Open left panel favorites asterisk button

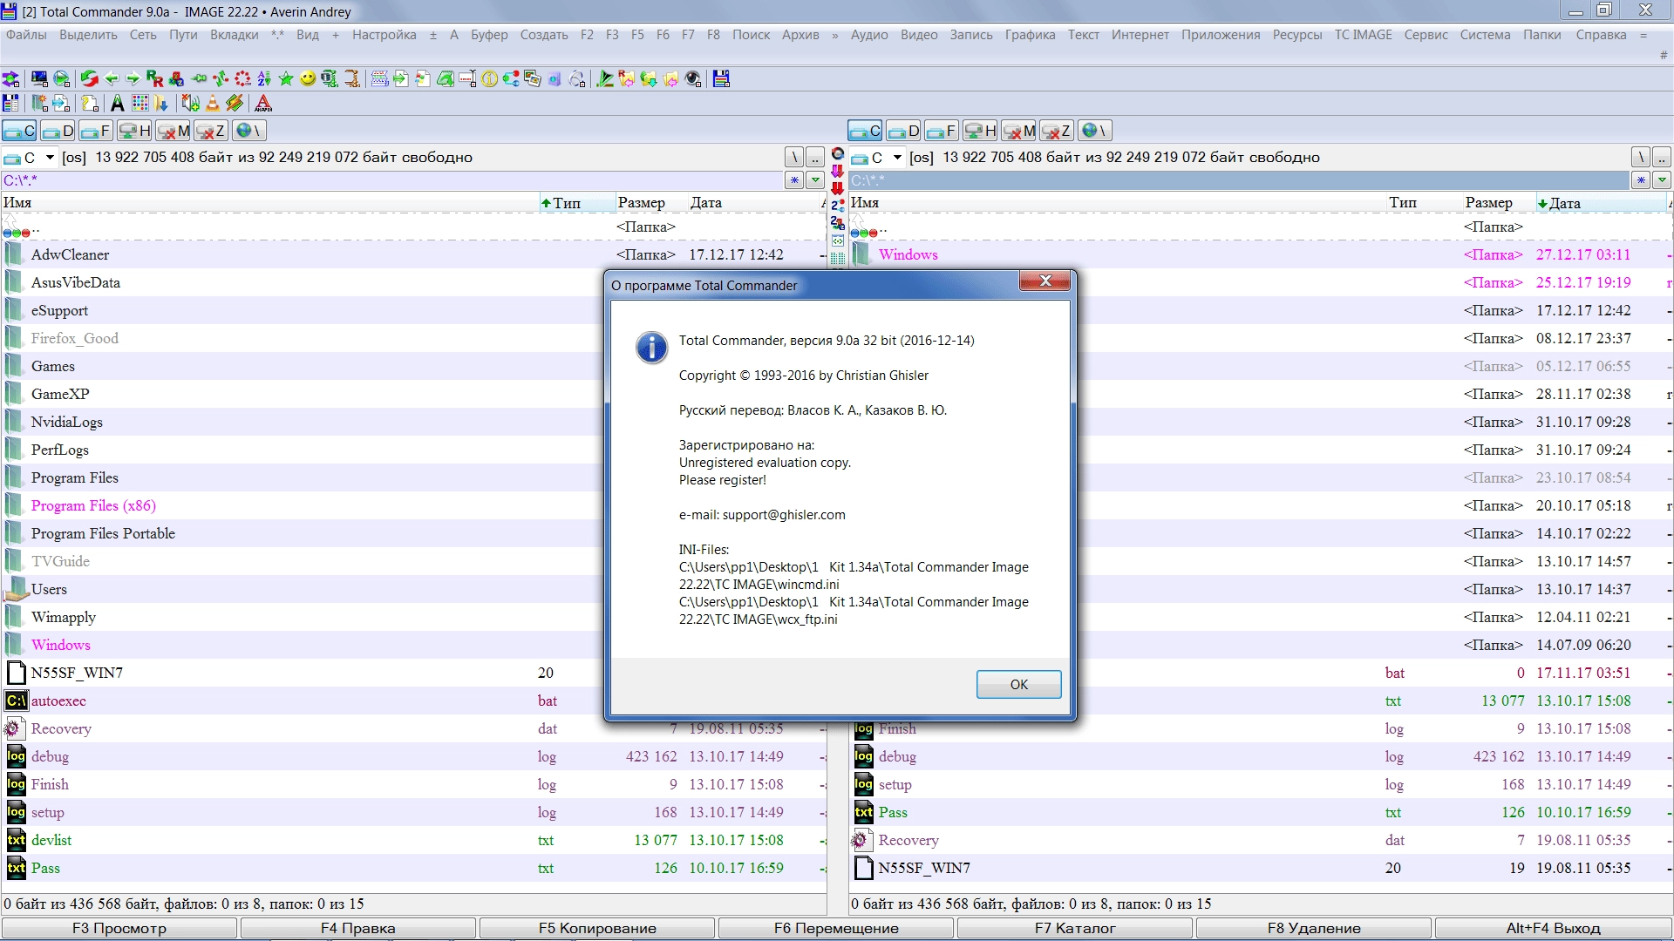coord(794,180)
